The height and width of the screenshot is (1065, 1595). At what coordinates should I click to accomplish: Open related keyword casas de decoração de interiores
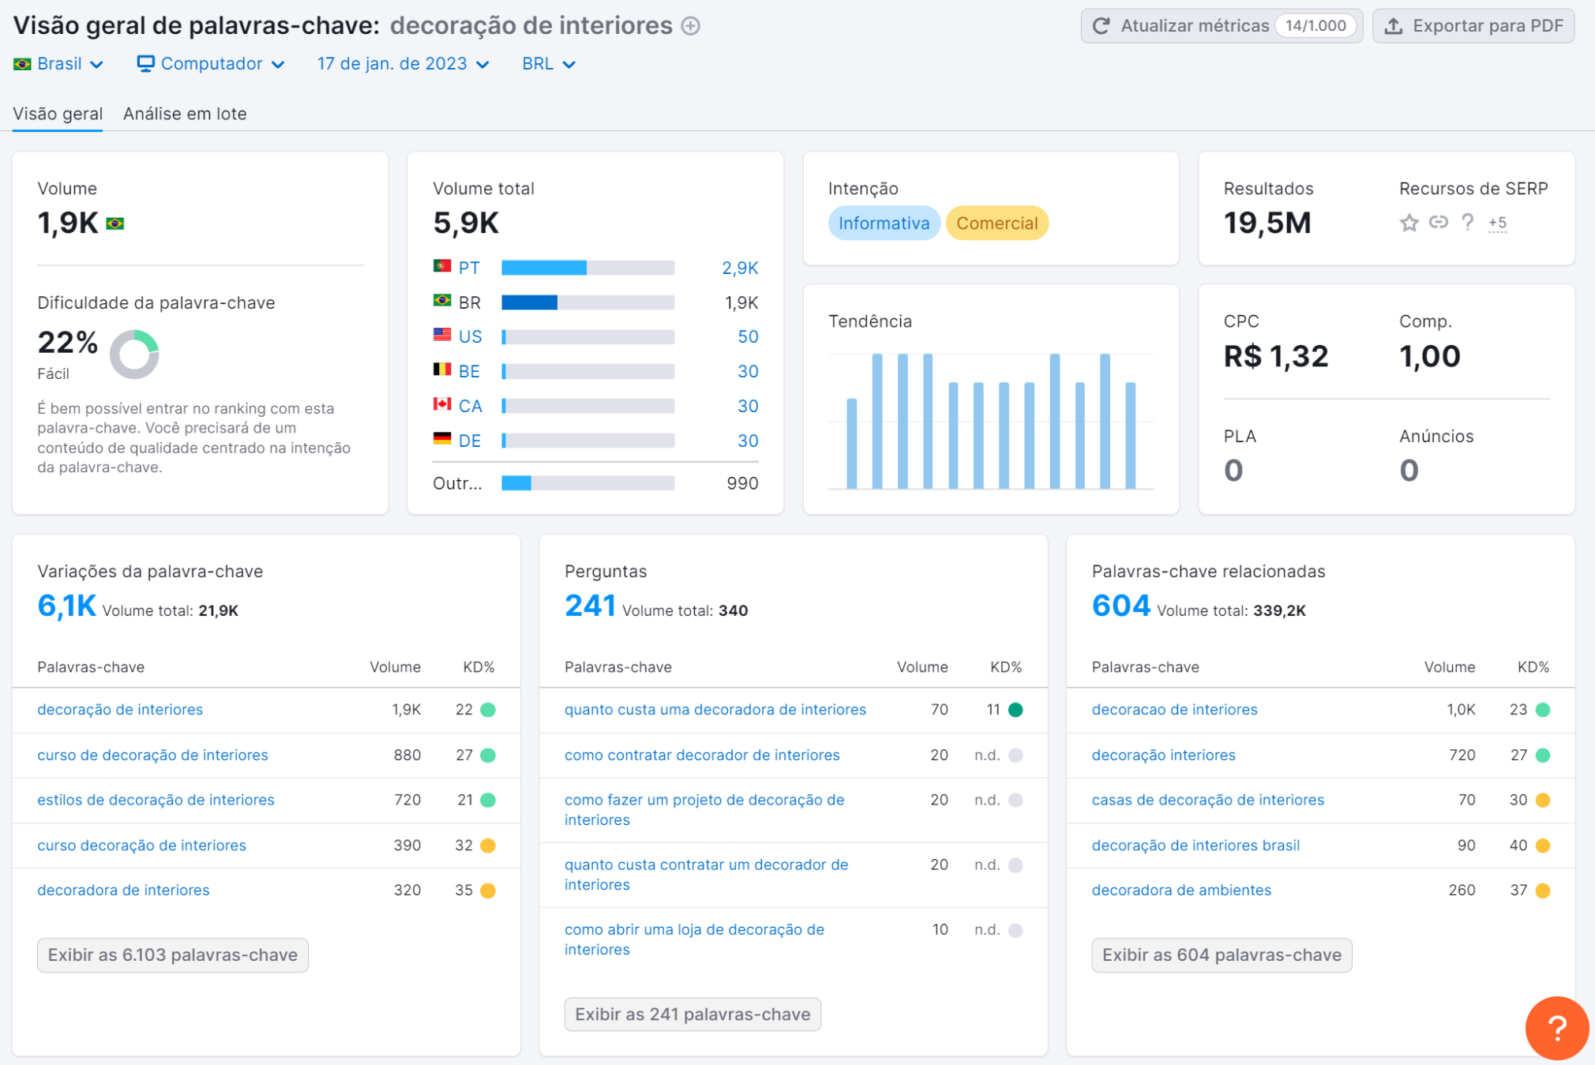pyautogui.click(x=1207, y=800)
